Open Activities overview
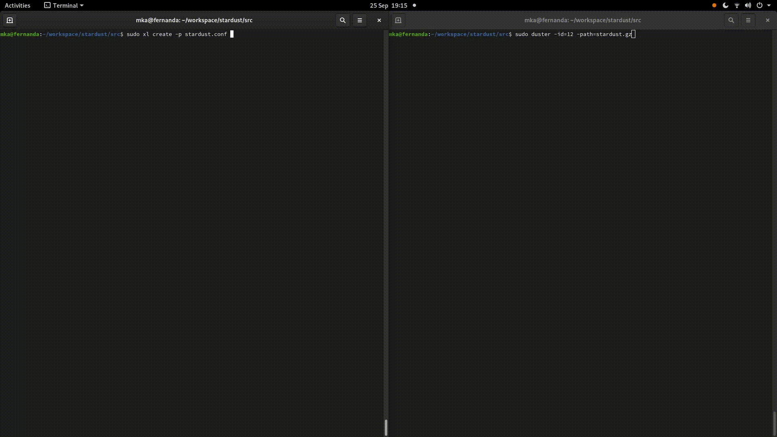The width and height of the screenshot is (777, 437). [17, 6]
